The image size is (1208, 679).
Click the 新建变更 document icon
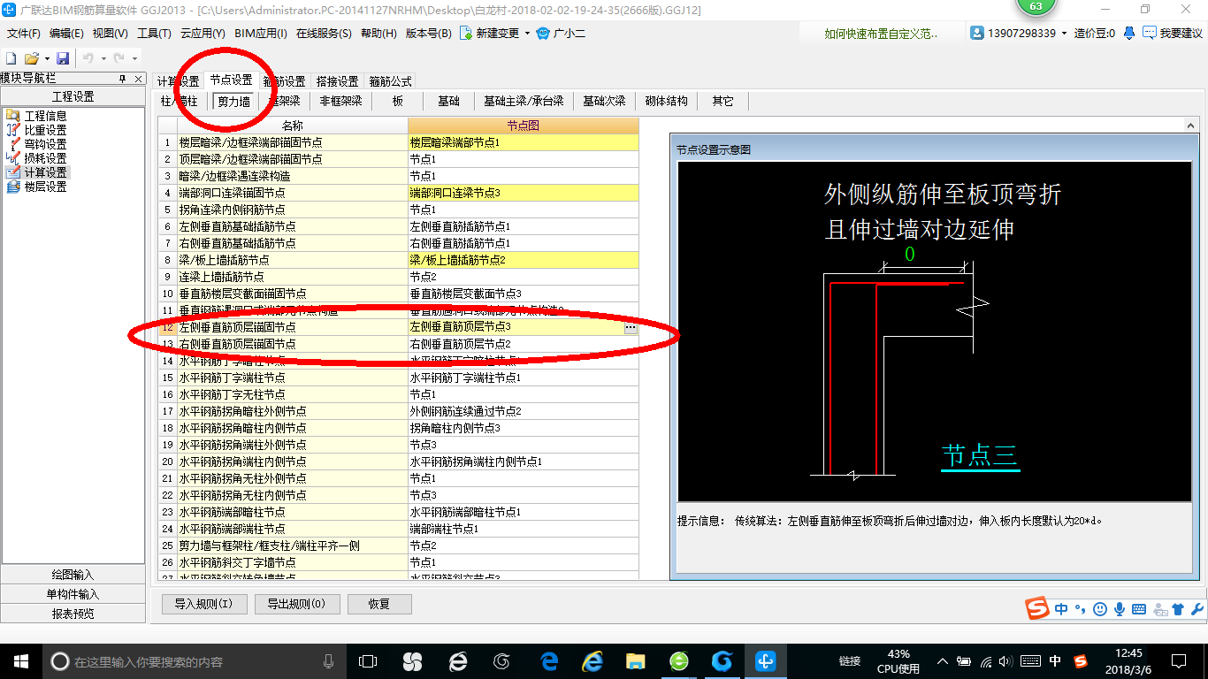click(x=465, y=34)
